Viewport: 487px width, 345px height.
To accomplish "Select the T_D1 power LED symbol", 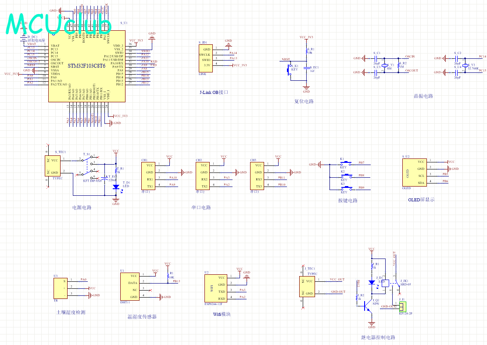I will point(116,187).
